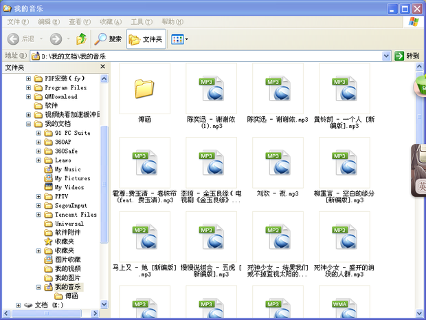Expand the PDF安装(fy) folder node
426x320 pixels.
[x=29, y=78]
